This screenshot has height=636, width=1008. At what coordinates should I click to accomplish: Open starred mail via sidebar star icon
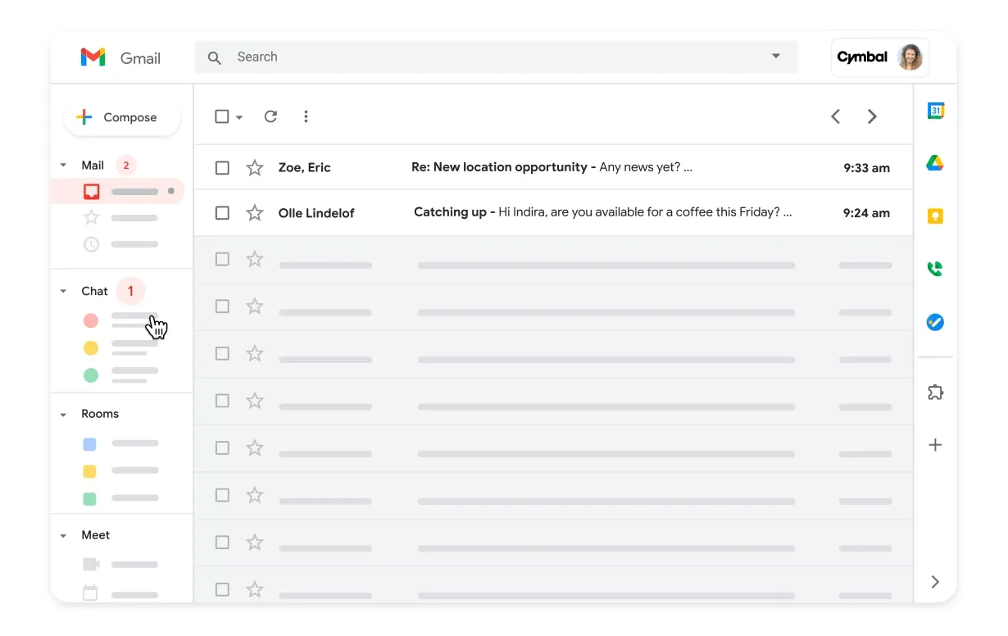click(x=92, y=218)
